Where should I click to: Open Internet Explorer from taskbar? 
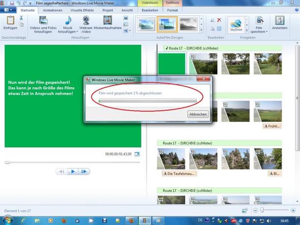[x=24, y=220]
